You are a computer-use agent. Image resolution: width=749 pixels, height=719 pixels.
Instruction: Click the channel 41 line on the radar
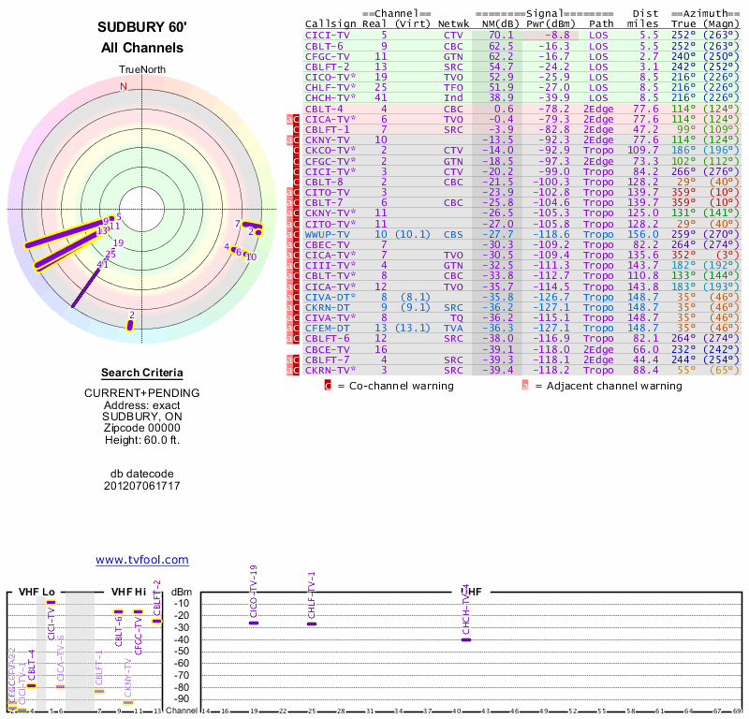(85, 287)
